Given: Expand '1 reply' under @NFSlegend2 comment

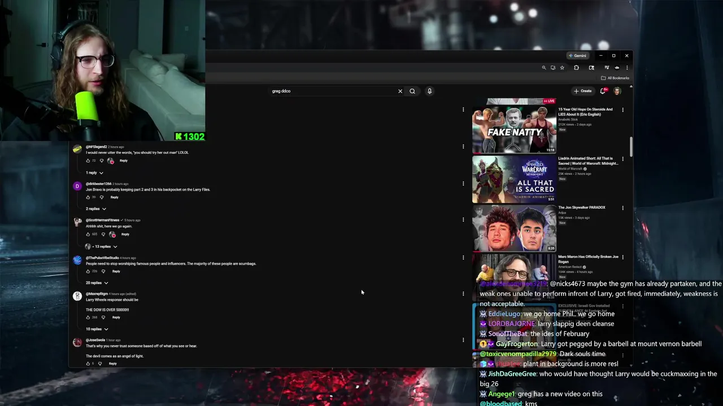Looking at the screenshot, I should [94, 173].
